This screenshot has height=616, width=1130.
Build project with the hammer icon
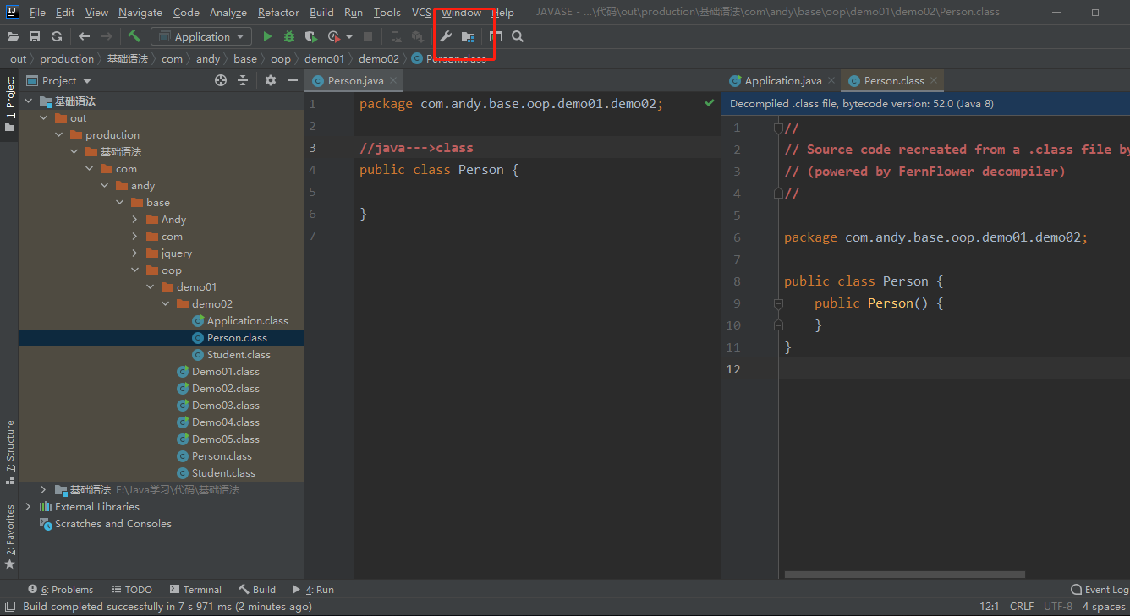(x=134, y=36)
